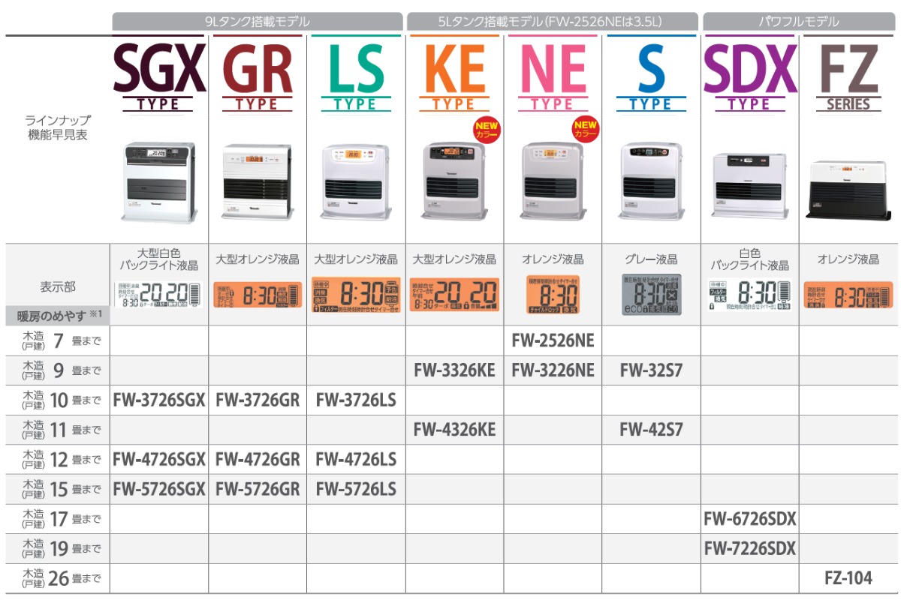Click the SDX white backlight LCD display image
Image resolution: width=901 pixels, height=600 pixels.
(749, 295)
